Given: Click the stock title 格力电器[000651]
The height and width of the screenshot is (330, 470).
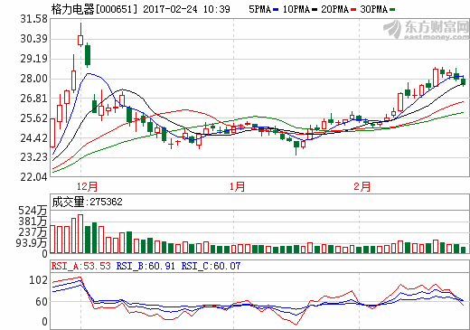Looking at the screenshot, I should [x=94, y=9].
